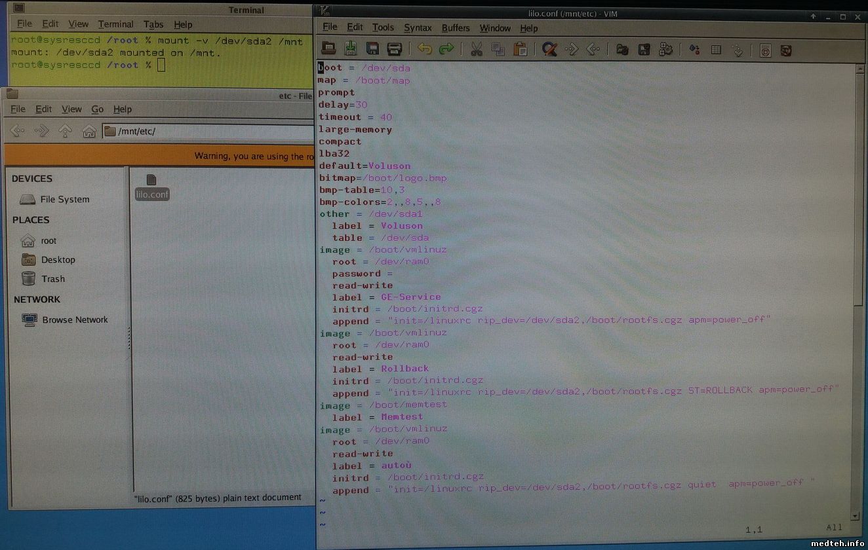The width and height of the screenshot is (868, 550).
Task: Navigate up to parent folder in file manager
Action: (65, 132)
